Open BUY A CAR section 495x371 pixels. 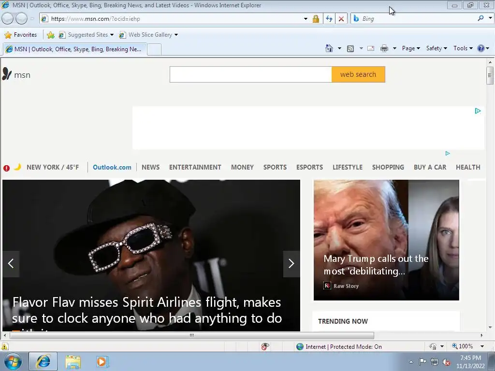(x=430, y=167)
